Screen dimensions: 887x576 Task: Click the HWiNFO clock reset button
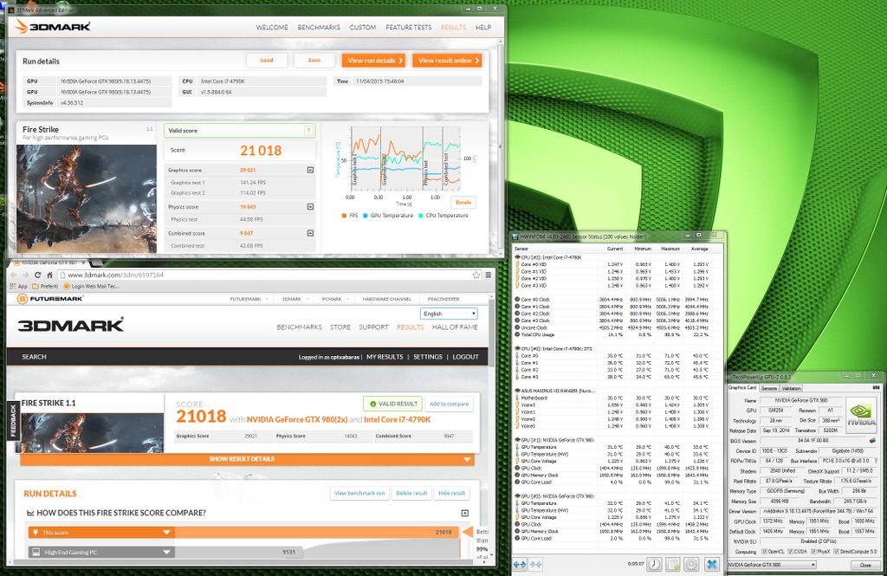655,564
